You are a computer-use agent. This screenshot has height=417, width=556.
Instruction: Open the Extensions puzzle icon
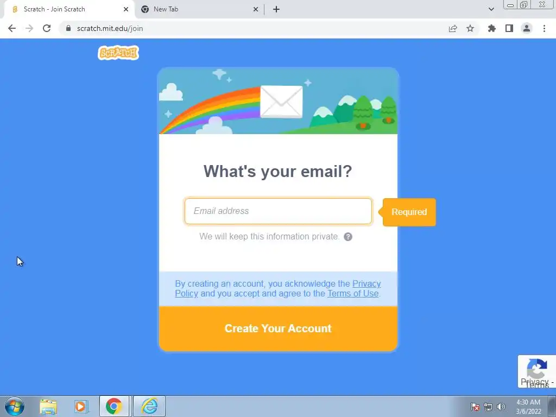[492, 28]
